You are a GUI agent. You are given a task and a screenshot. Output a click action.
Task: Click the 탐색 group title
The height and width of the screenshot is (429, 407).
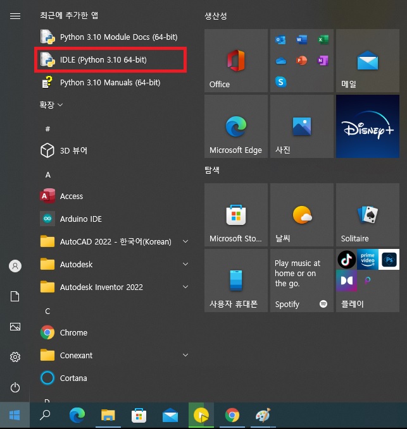point(212,170)
